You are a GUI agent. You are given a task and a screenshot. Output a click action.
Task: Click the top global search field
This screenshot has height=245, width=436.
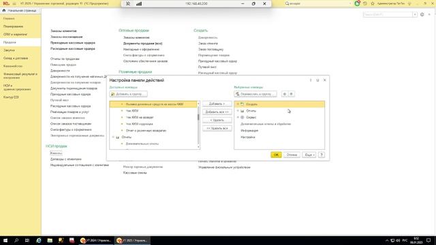[x=318, y=3]
